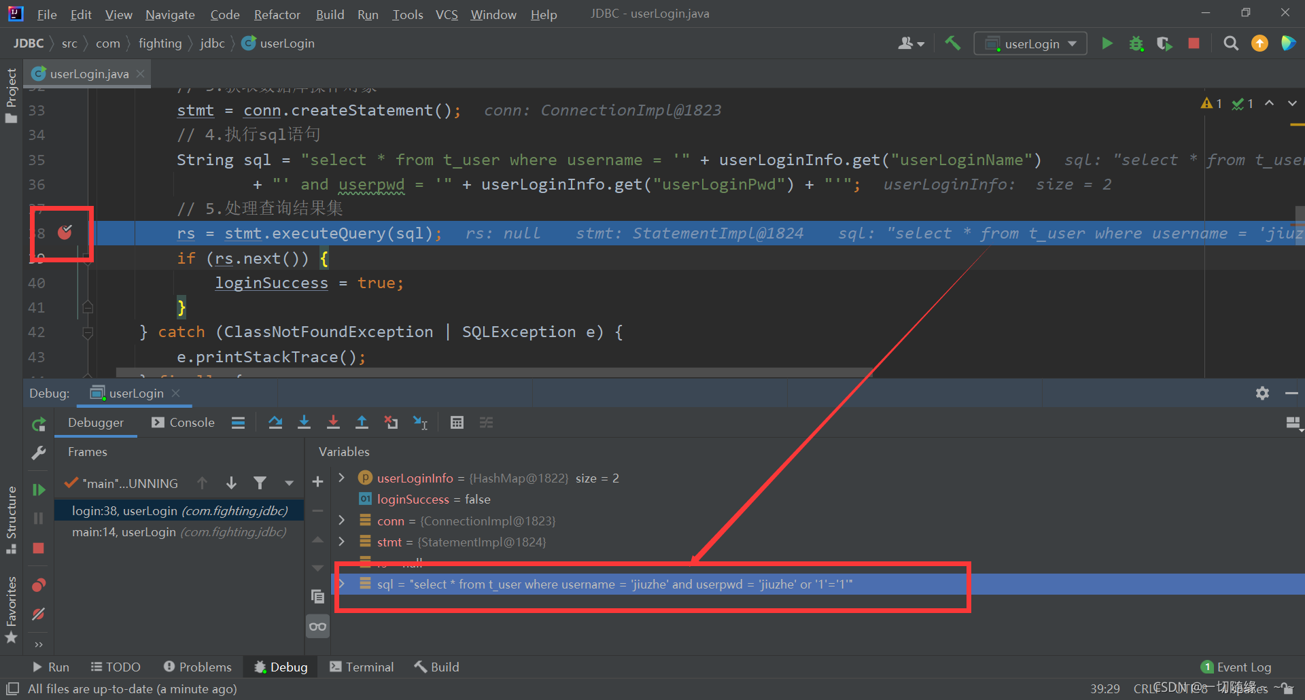The height and width of the screenshot is (700, 1305).
Task: Expand userLoginInfo variable node
Action: 342,478
